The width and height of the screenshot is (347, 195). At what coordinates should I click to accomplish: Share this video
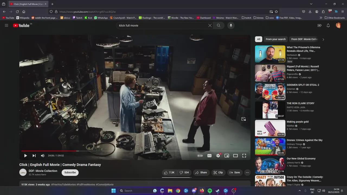[x=201, y=173]
